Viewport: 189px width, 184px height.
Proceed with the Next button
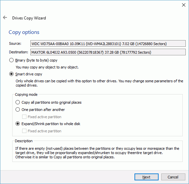click(146, 177)
